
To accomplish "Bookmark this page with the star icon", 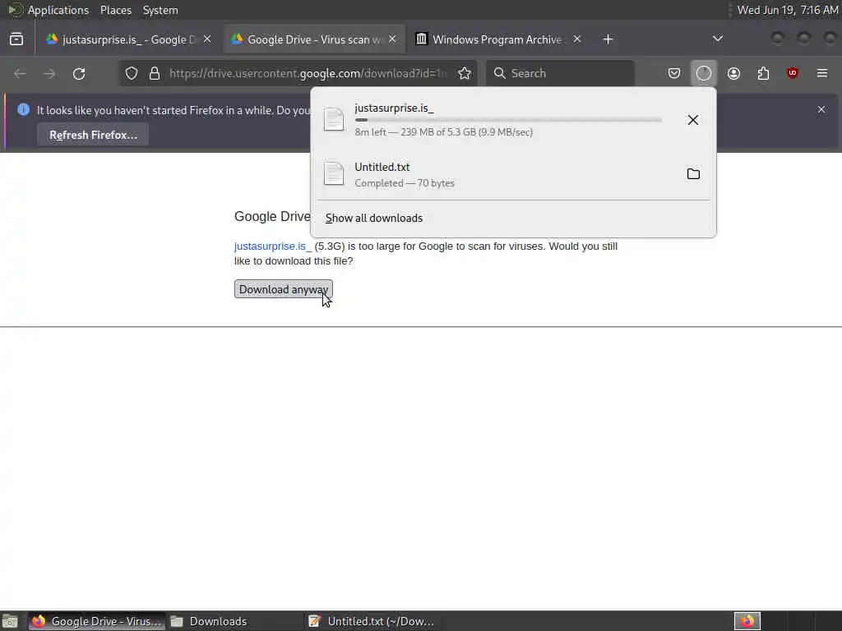I will 465,73.
